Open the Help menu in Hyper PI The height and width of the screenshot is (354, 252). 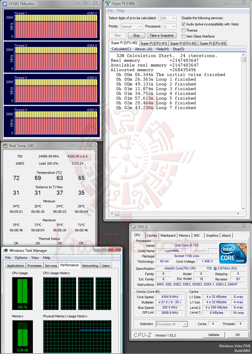(x=120, y=10)
